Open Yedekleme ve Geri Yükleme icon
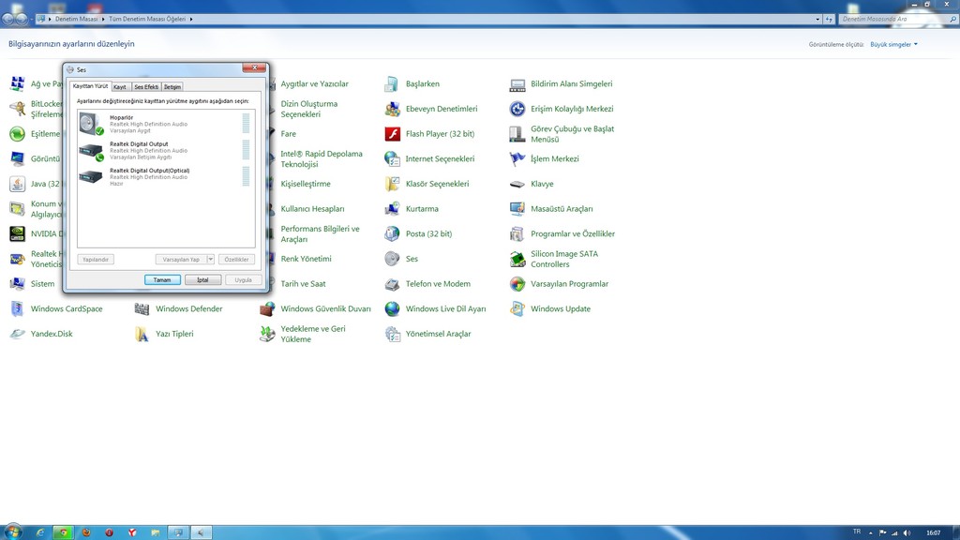Screen dimensions: 960x540 267,334
